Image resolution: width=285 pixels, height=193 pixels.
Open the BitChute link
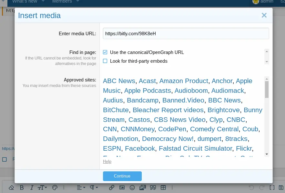coord(116,110)
